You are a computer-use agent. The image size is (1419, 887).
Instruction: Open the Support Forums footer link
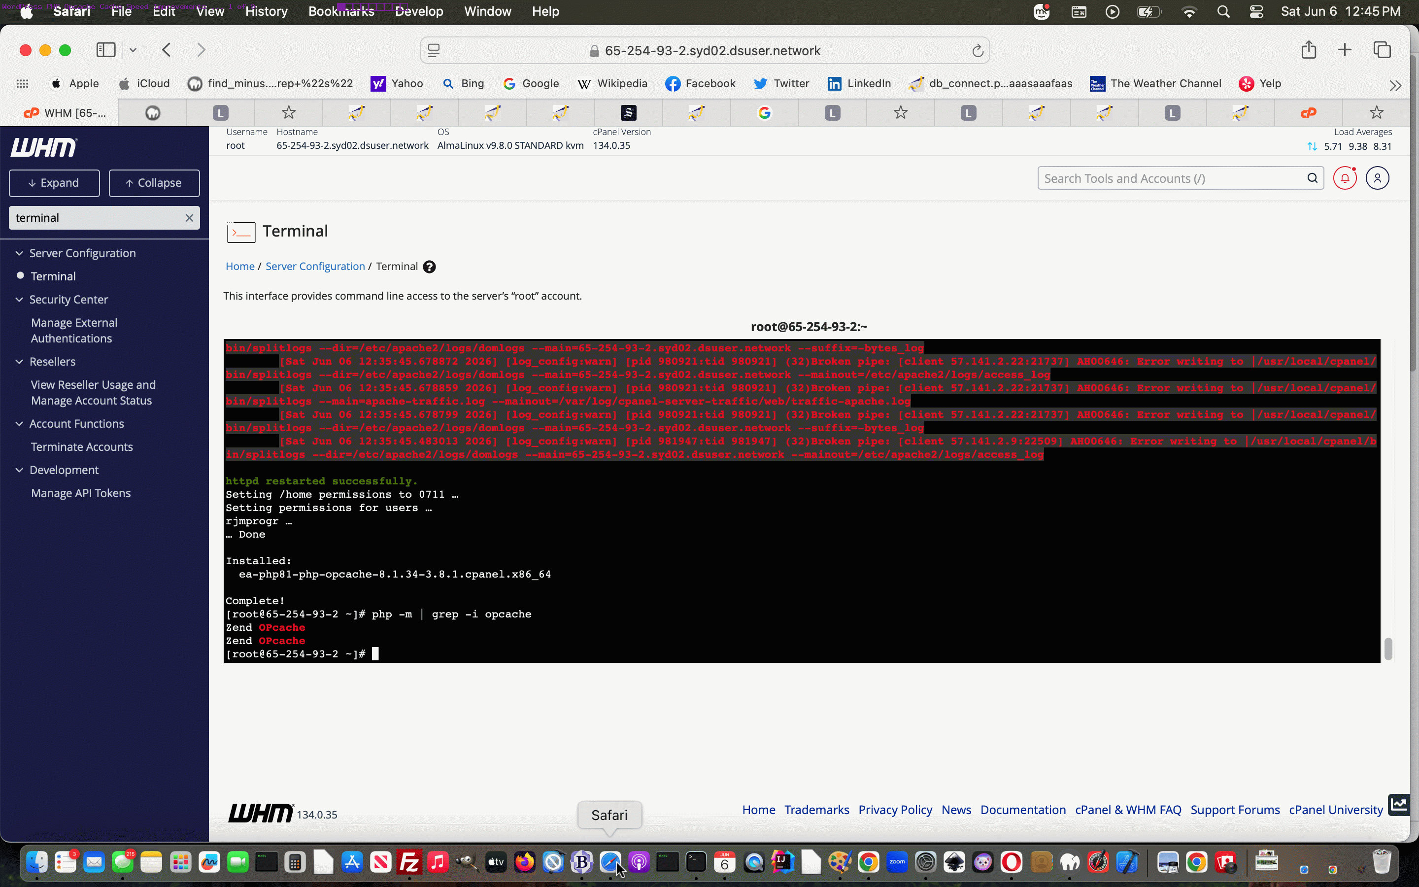point(1236,810)
